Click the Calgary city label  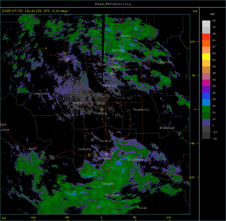click(105, 158)
